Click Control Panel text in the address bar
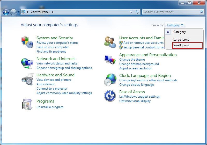The height and width of the screenshot is (145, 207). (x=40, y=12)
